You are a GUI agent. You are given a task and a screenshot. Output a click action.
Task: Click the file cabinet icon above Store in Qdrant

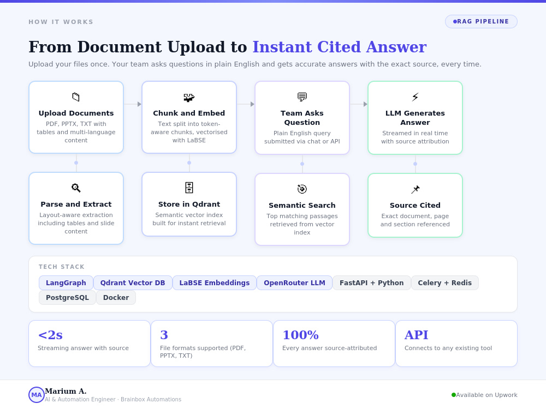(189, 188)
